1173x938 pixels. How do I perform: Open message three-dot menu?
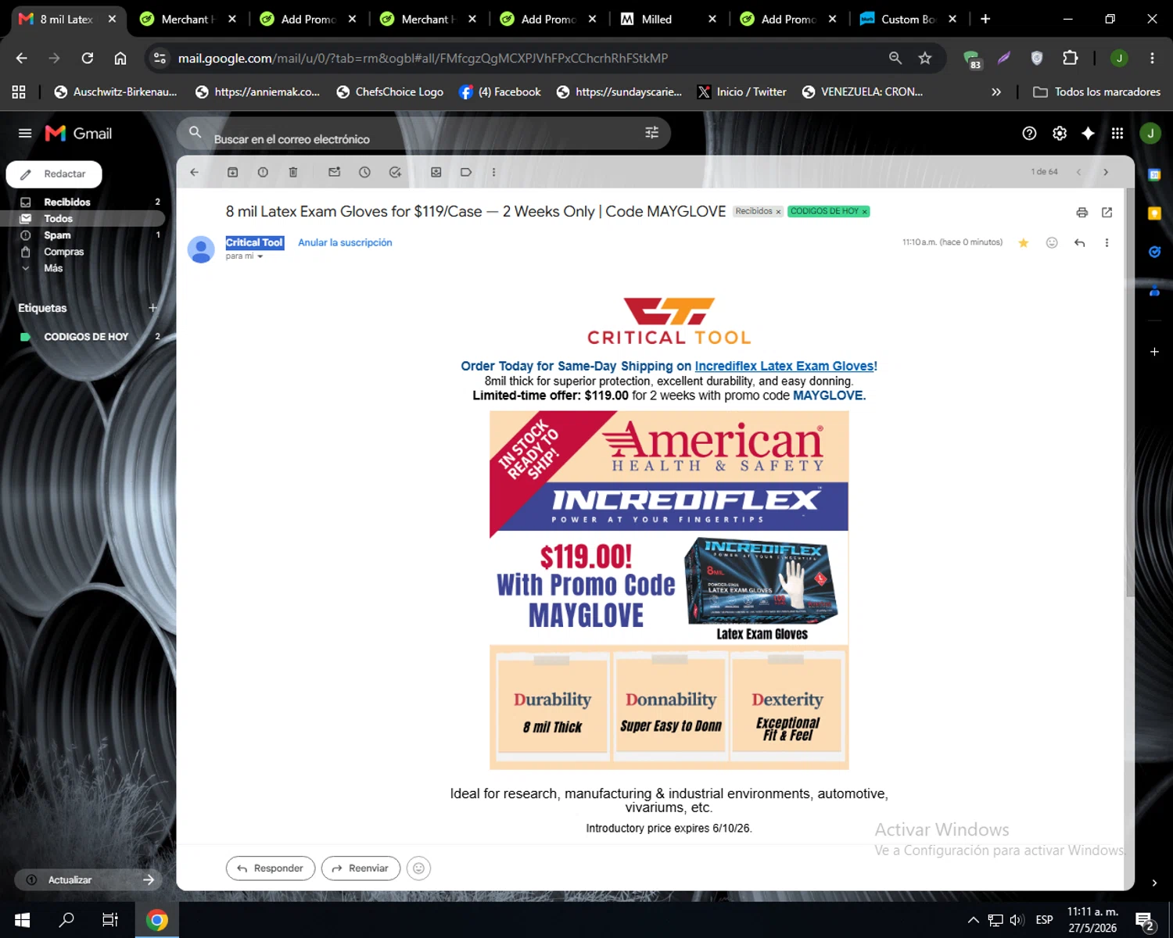pyautogui.click(x=1107, y=243)
